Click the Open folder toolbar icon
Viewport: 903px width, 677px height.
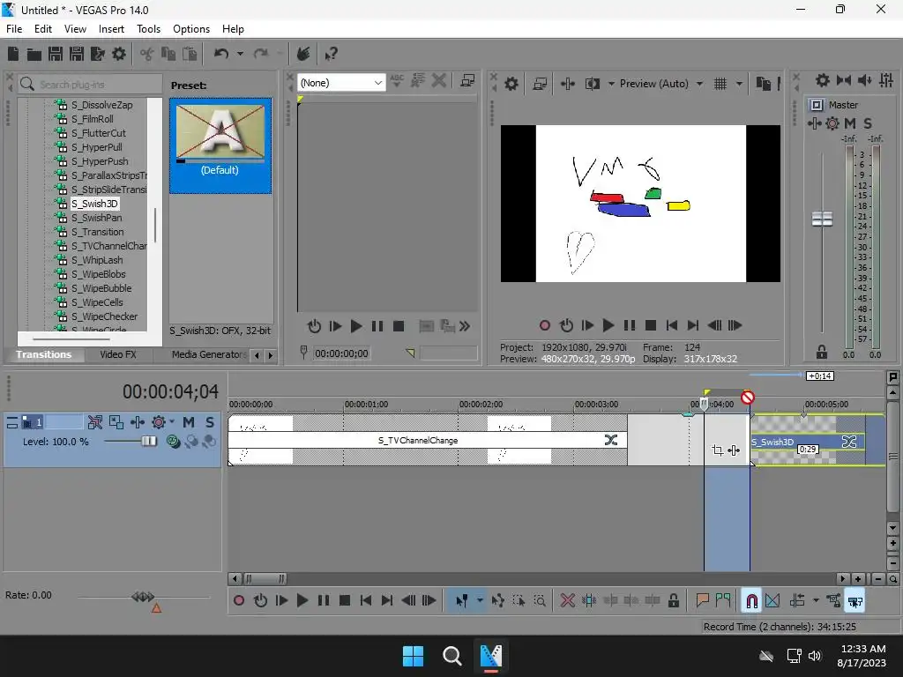click(34, 54)
